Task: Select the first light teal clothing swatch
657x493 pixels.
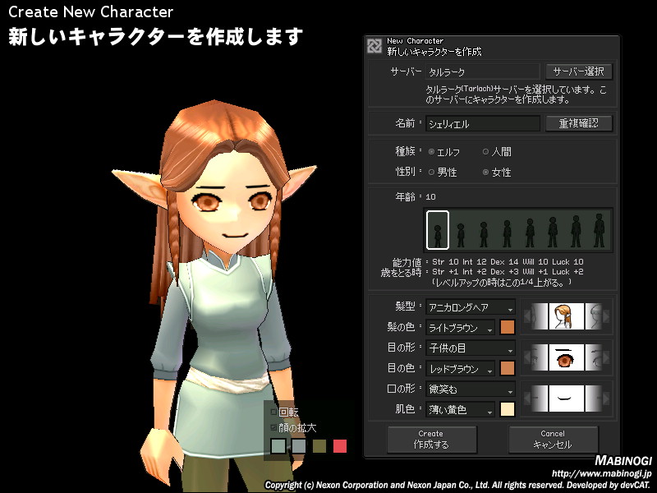Action: pyautogui.click(x=278, y=446)
